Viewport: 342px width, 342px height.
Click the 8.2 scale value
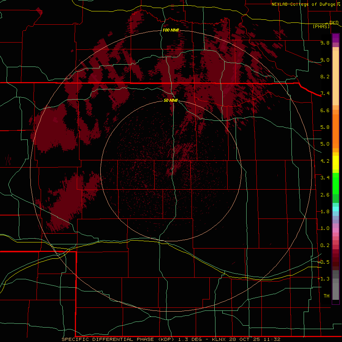click(x=325, y=76)
